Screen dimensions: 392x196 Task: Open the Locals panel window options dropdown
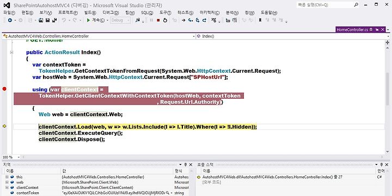(x=180, y=165)
